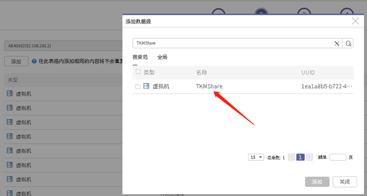Click the 添加 button in background page
This screenshot has height=196, width=367.
click(x=16, y=61)
